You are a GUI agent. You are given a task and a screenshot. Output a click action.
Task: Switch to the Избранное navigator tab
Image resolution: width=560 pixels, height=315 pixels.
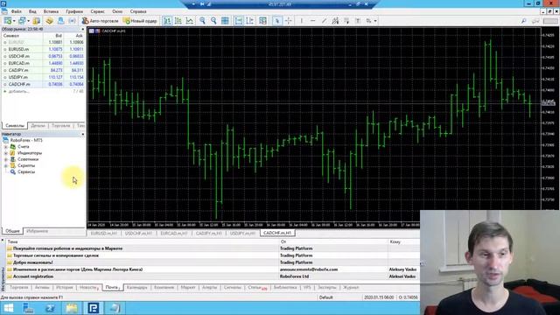click(37, 231)
